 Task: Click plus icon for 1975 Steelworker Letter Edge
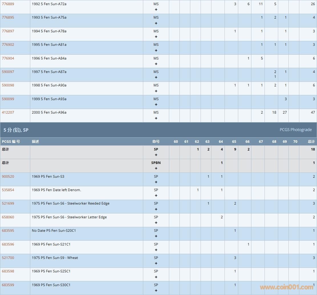(156, 223)
